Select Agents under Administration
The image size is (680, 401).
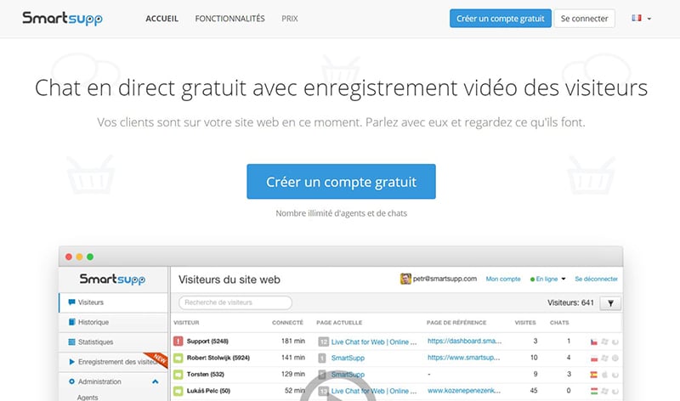[88, 397]
